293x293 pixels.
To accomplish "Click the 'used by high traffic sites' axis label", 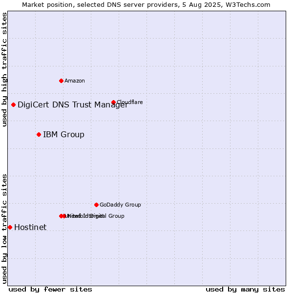I will [4, 69].
